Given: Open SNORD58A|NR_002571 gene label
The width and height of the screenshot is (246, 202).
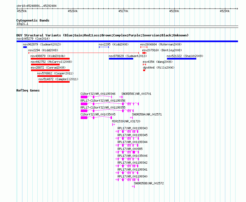Looking at the screenshot, I should 147,114.
